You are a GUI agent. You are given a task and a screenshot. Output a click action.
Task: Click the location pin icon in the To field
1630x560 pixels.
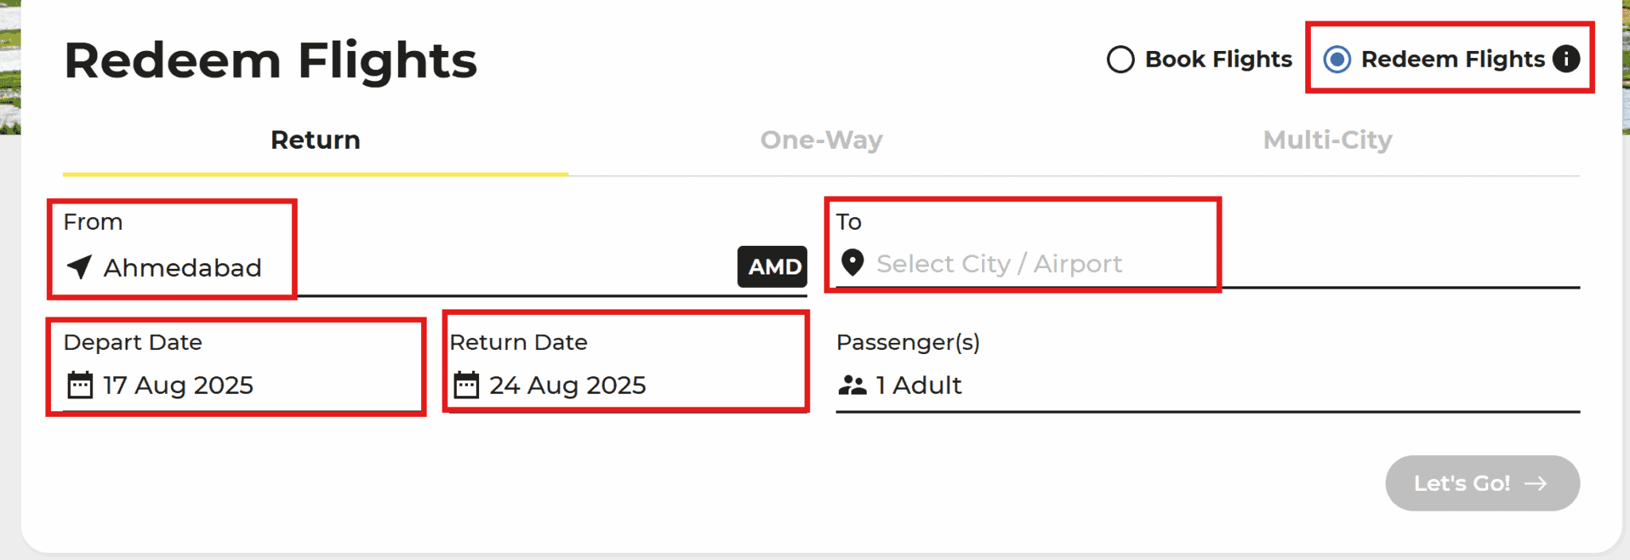852,263
